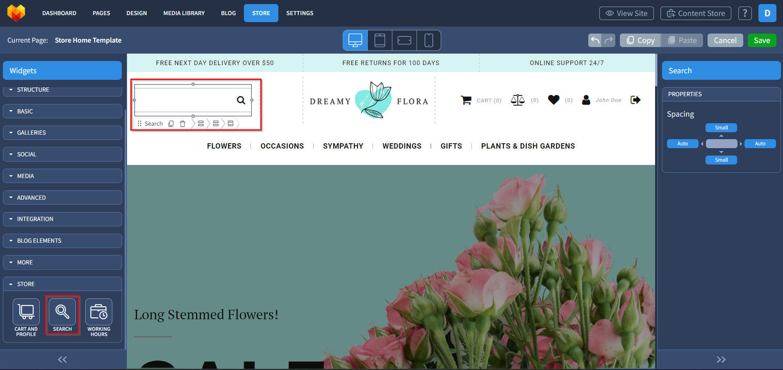The width and height of the screenshot is (783, 370).
Task: Click the Plants & Dish Gardens link
Action: tap(528, 146)
